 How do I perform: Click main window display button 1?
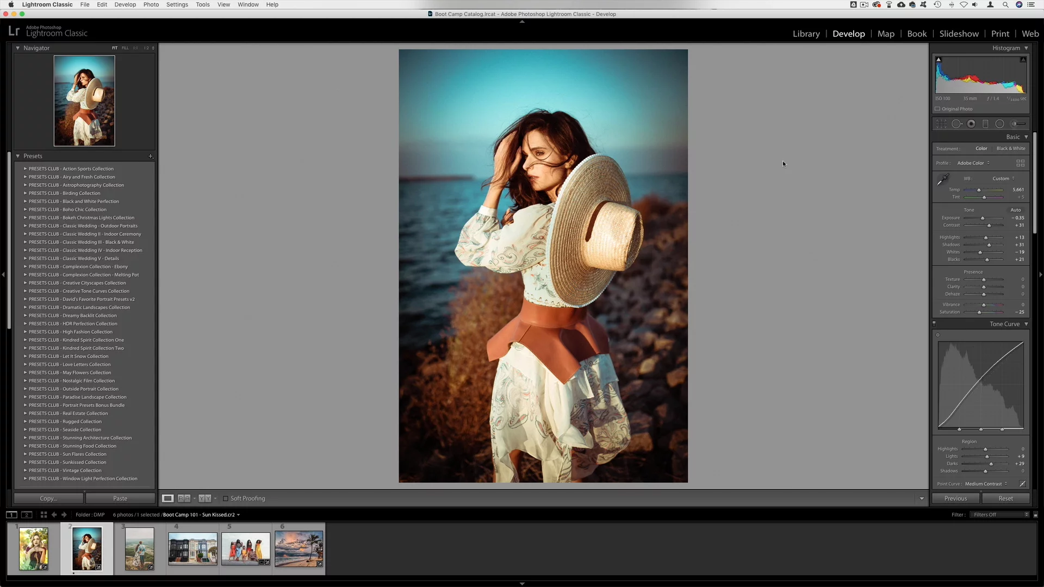point(11,515)
